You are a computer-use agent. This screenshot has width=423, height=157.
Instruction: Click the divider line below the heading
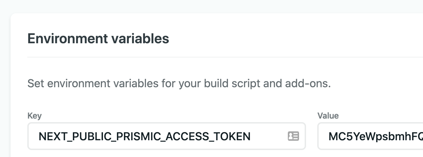pos(224,57)
